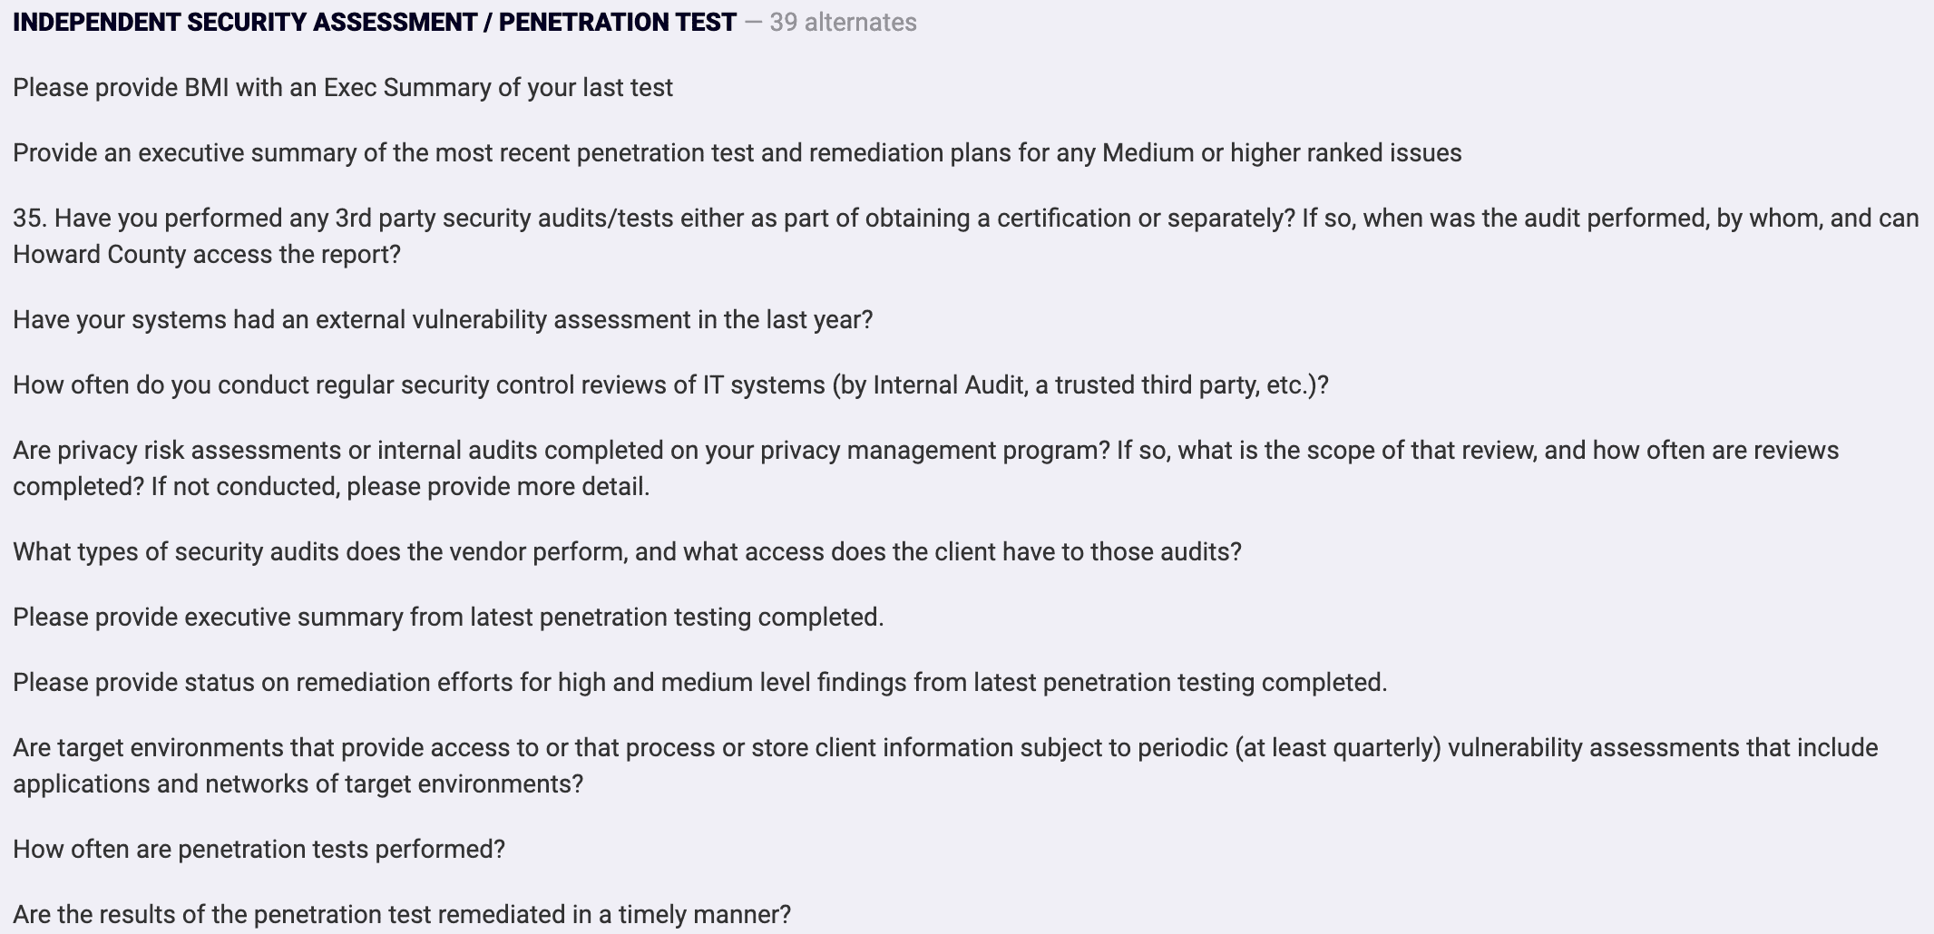Image resolution: width=1934 pixels, height=934 pixels.
Task: Click question 35 about 3rd party security audits
Action: tap(966, 236)
